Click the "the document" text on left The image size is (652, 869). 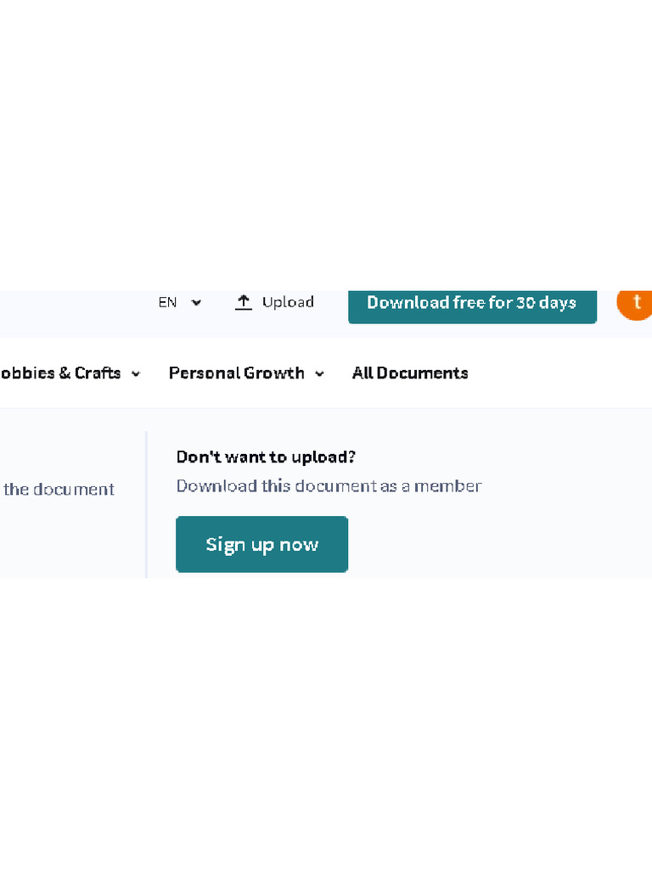[59, 490]
